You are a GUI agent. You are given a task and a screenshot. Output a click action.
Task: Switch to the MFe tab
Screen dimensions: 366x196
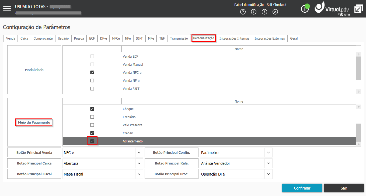pyautogui.click(x=151, y=38)
